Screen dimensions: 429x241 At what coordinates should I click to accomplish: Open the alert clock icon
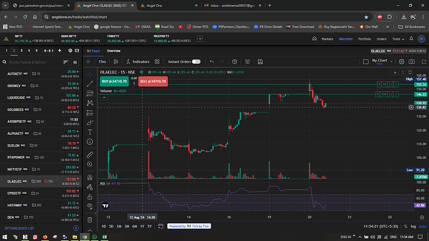pos(247,61)
